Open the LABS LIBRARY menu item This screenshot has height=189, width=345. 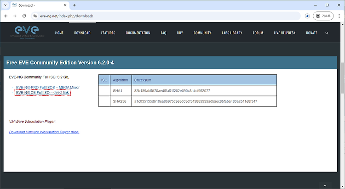click(x=232, y=33)
